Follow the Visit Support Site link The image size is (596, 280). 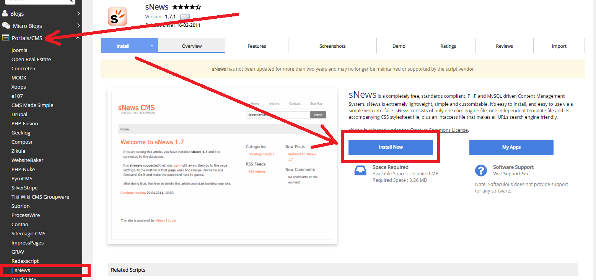511,174
